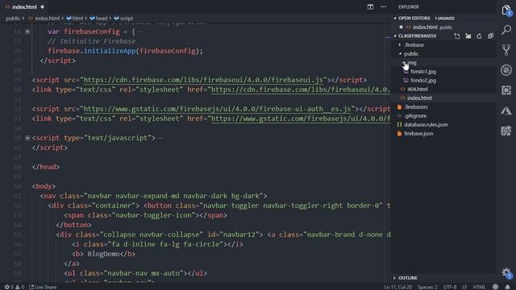516x290 pixels.
Task: Click public in the breadcrumbs
Action: tap(13, 19)
